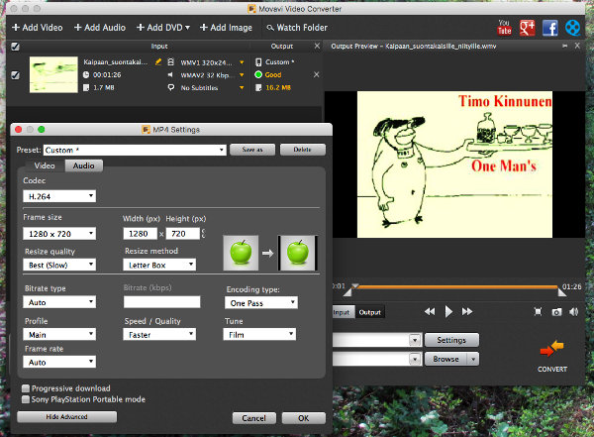594x437 pixels.
Task: Expand the WMV1 video track dropdown
Action: pos(242,62)
